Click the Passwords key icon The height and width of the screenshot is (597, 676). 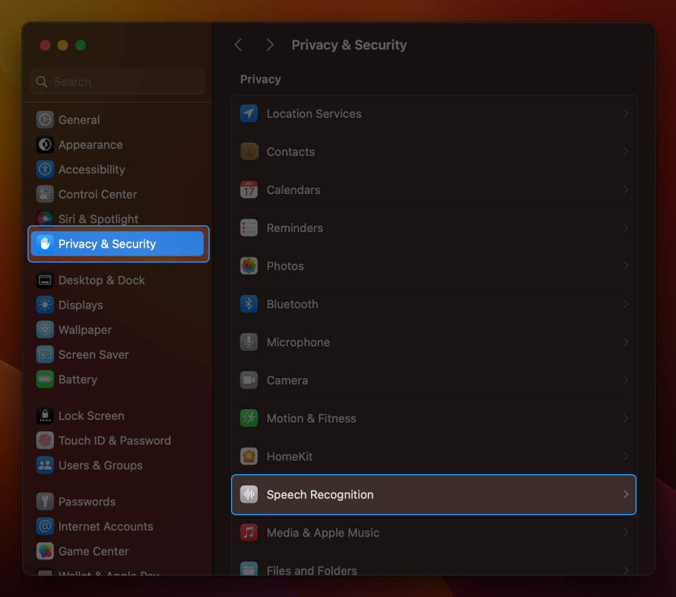(x=45, y=502)
